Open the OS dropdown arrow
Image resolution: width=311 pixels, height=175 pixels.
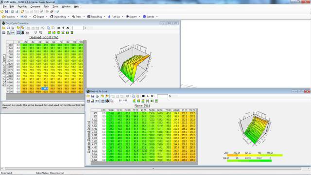30,17
